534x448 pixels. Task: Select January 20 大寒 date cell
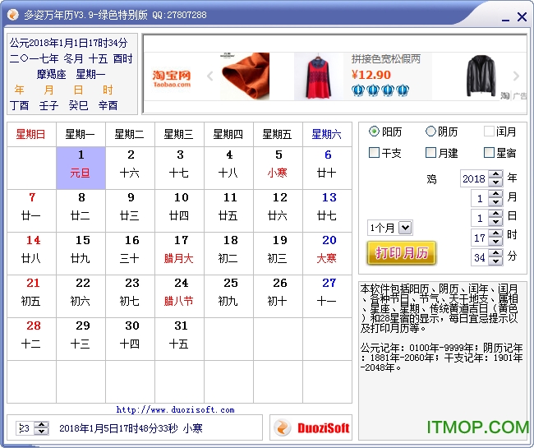click(x=327, y=253)
